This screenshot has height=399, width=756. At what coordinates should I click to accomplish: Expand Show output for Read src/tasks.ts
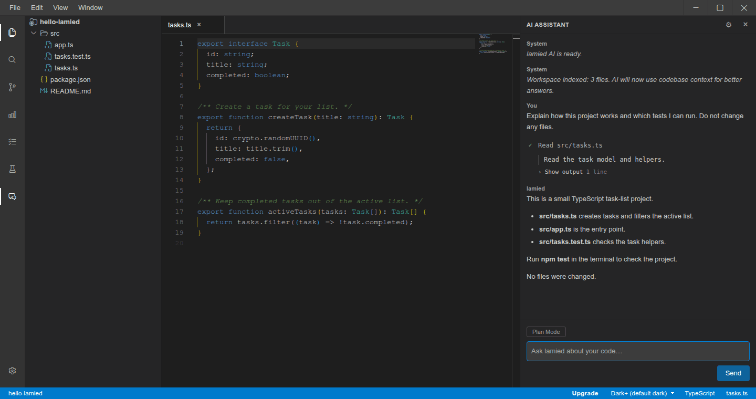tap(572, 172)
